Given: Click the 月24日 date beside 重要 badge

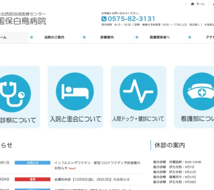Looking at the screenshot, I should click(x=4, y=179).
